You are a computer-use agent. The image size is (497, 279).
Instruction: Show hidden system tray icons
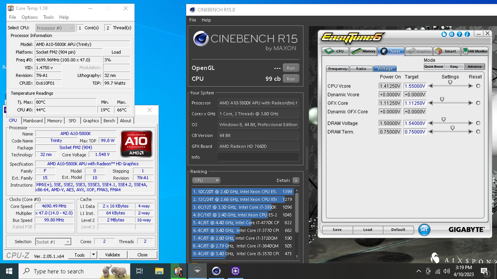point(418,271)
